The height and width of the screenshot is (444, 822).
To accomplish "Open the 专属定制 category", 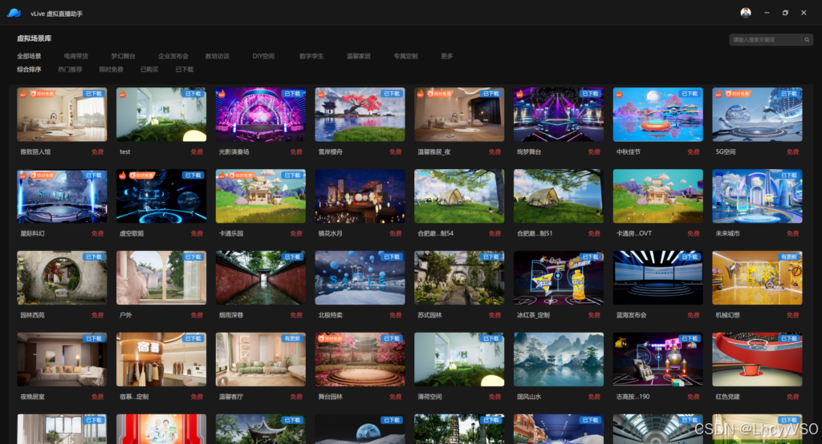I will (x=405, y=56).
